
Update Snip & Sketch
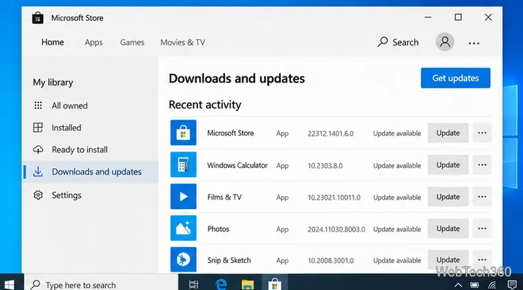pos(448,260)
